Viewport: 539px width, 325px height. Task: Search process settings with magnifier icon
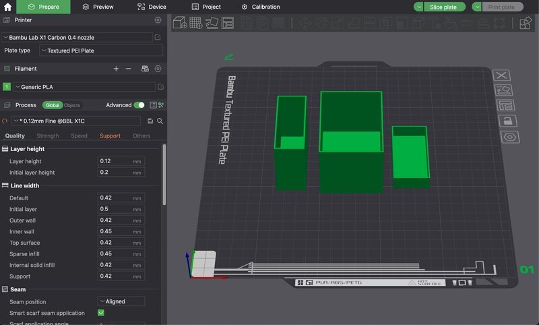(x=160, y=121)
